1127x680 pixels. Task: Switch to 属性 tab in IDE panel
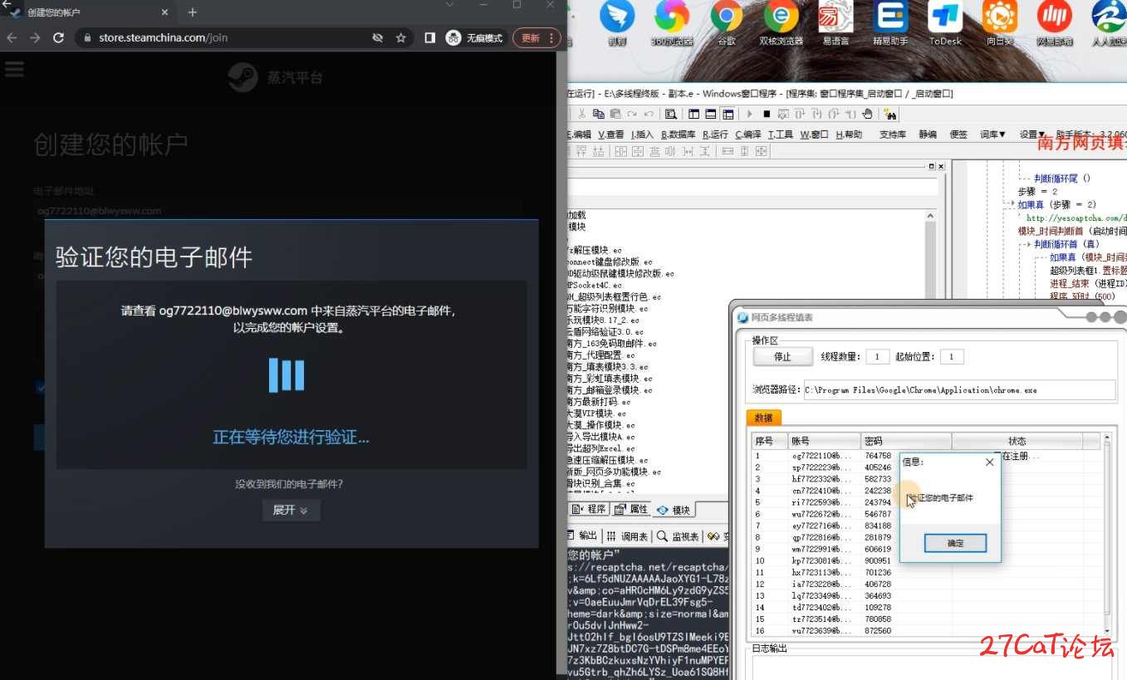632,509
